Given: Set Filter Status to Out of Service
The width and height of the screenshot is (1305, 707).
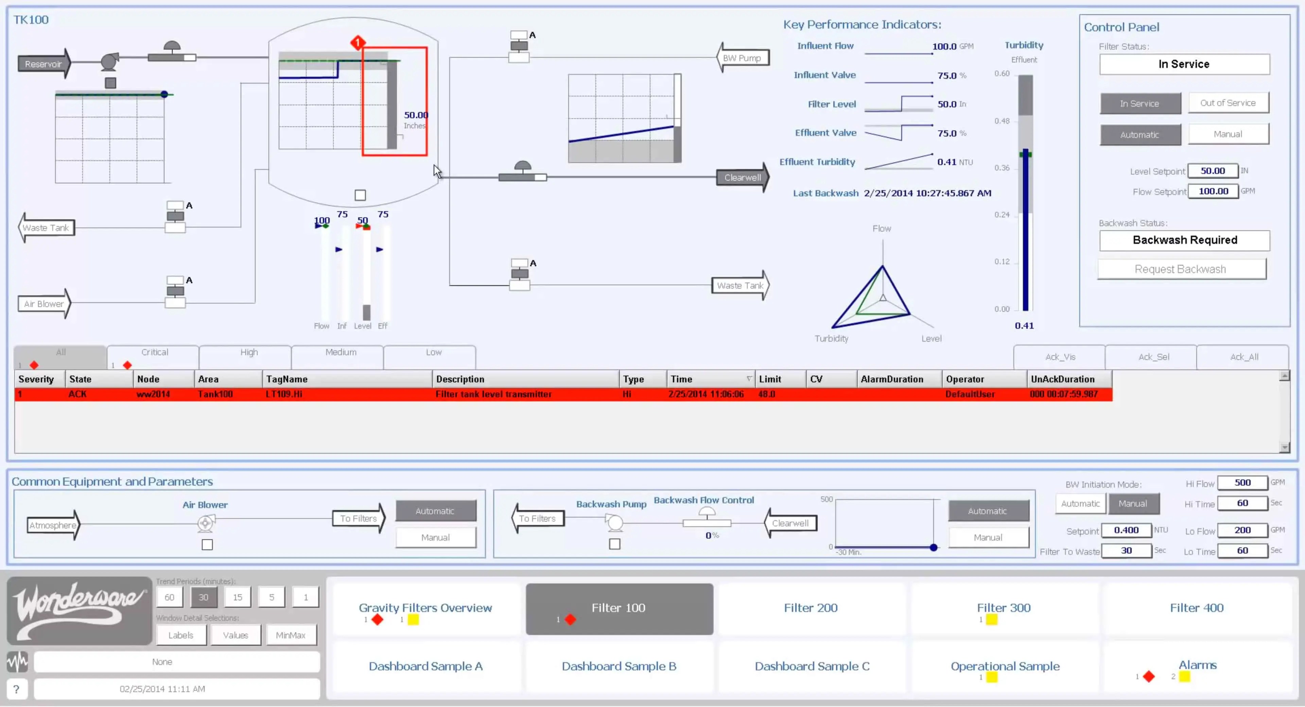Looking at the screenshot, I should point(1228,103).
